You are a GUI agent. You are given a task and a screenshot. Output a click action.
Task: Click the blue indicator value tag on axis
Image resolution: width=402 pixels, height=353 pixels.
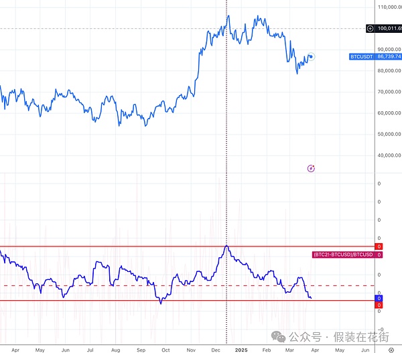[x=379, y=299]
